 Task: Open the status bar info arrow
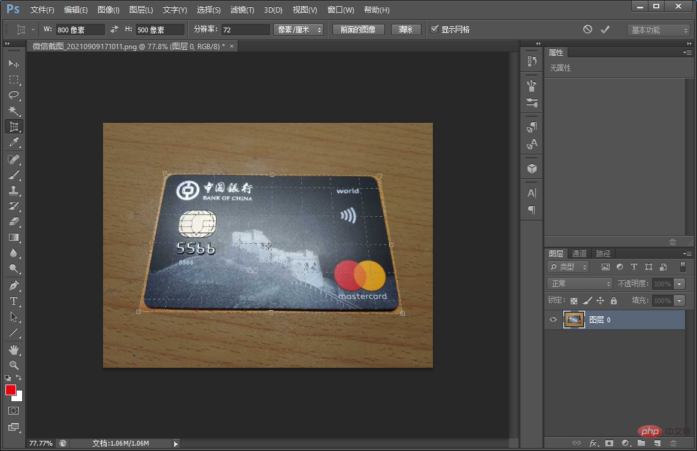pos(175,443)
